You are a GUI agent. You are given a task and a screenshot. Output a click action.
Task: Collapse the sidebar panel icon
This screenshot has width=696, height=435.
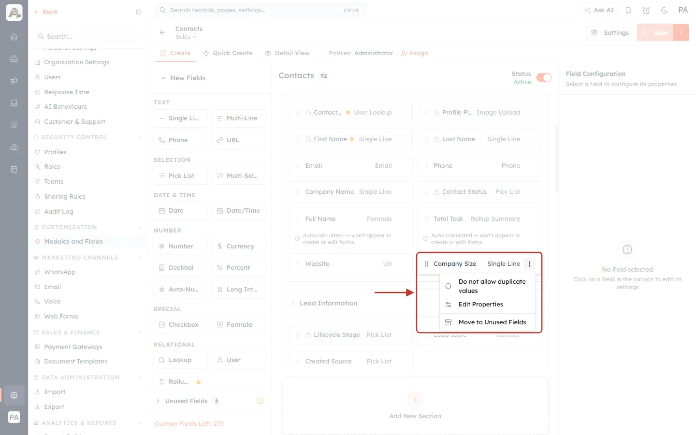(139, 12)
